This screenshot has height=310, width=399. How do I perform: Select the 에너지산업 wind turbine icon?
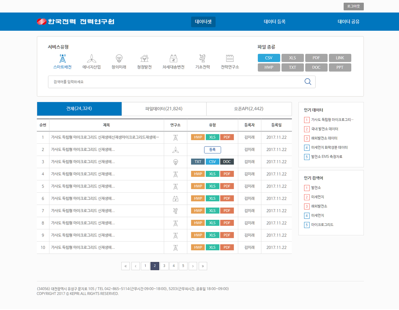click(92, 59)
